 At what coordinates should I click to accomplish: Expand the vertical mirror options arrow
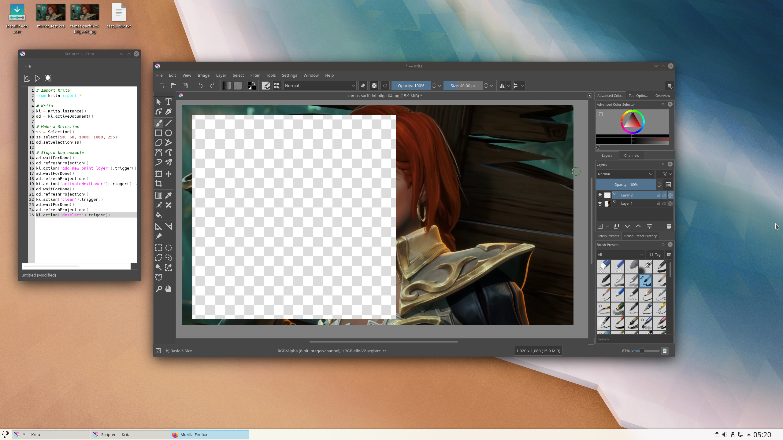523,86
